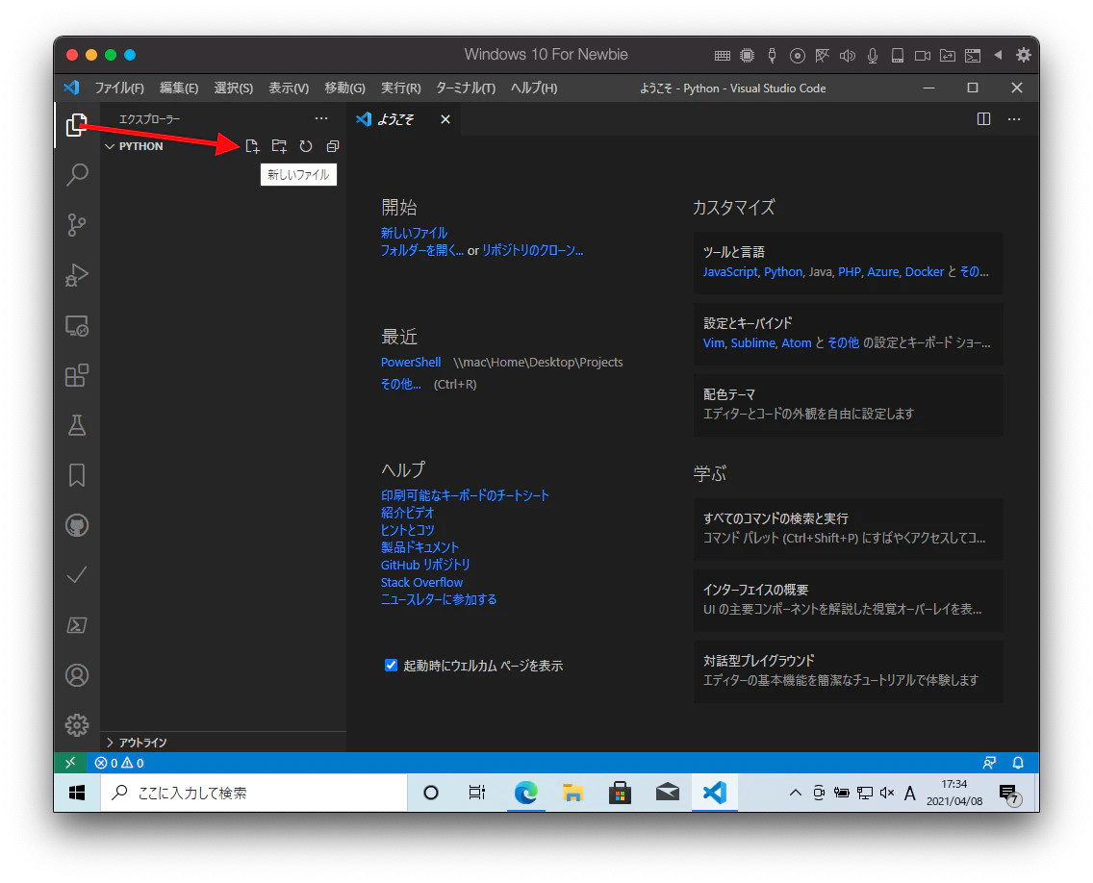Open notifications bell in status bar
This screenshot has height=883, width=1093.
click(x=1018, y=763)
